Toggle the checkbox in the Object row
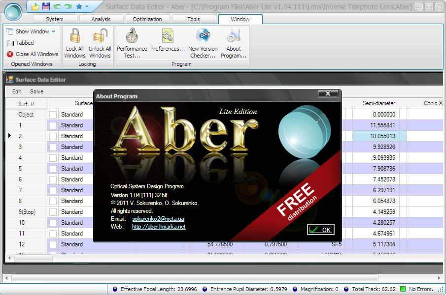446x295 pixels. point(53,115)
